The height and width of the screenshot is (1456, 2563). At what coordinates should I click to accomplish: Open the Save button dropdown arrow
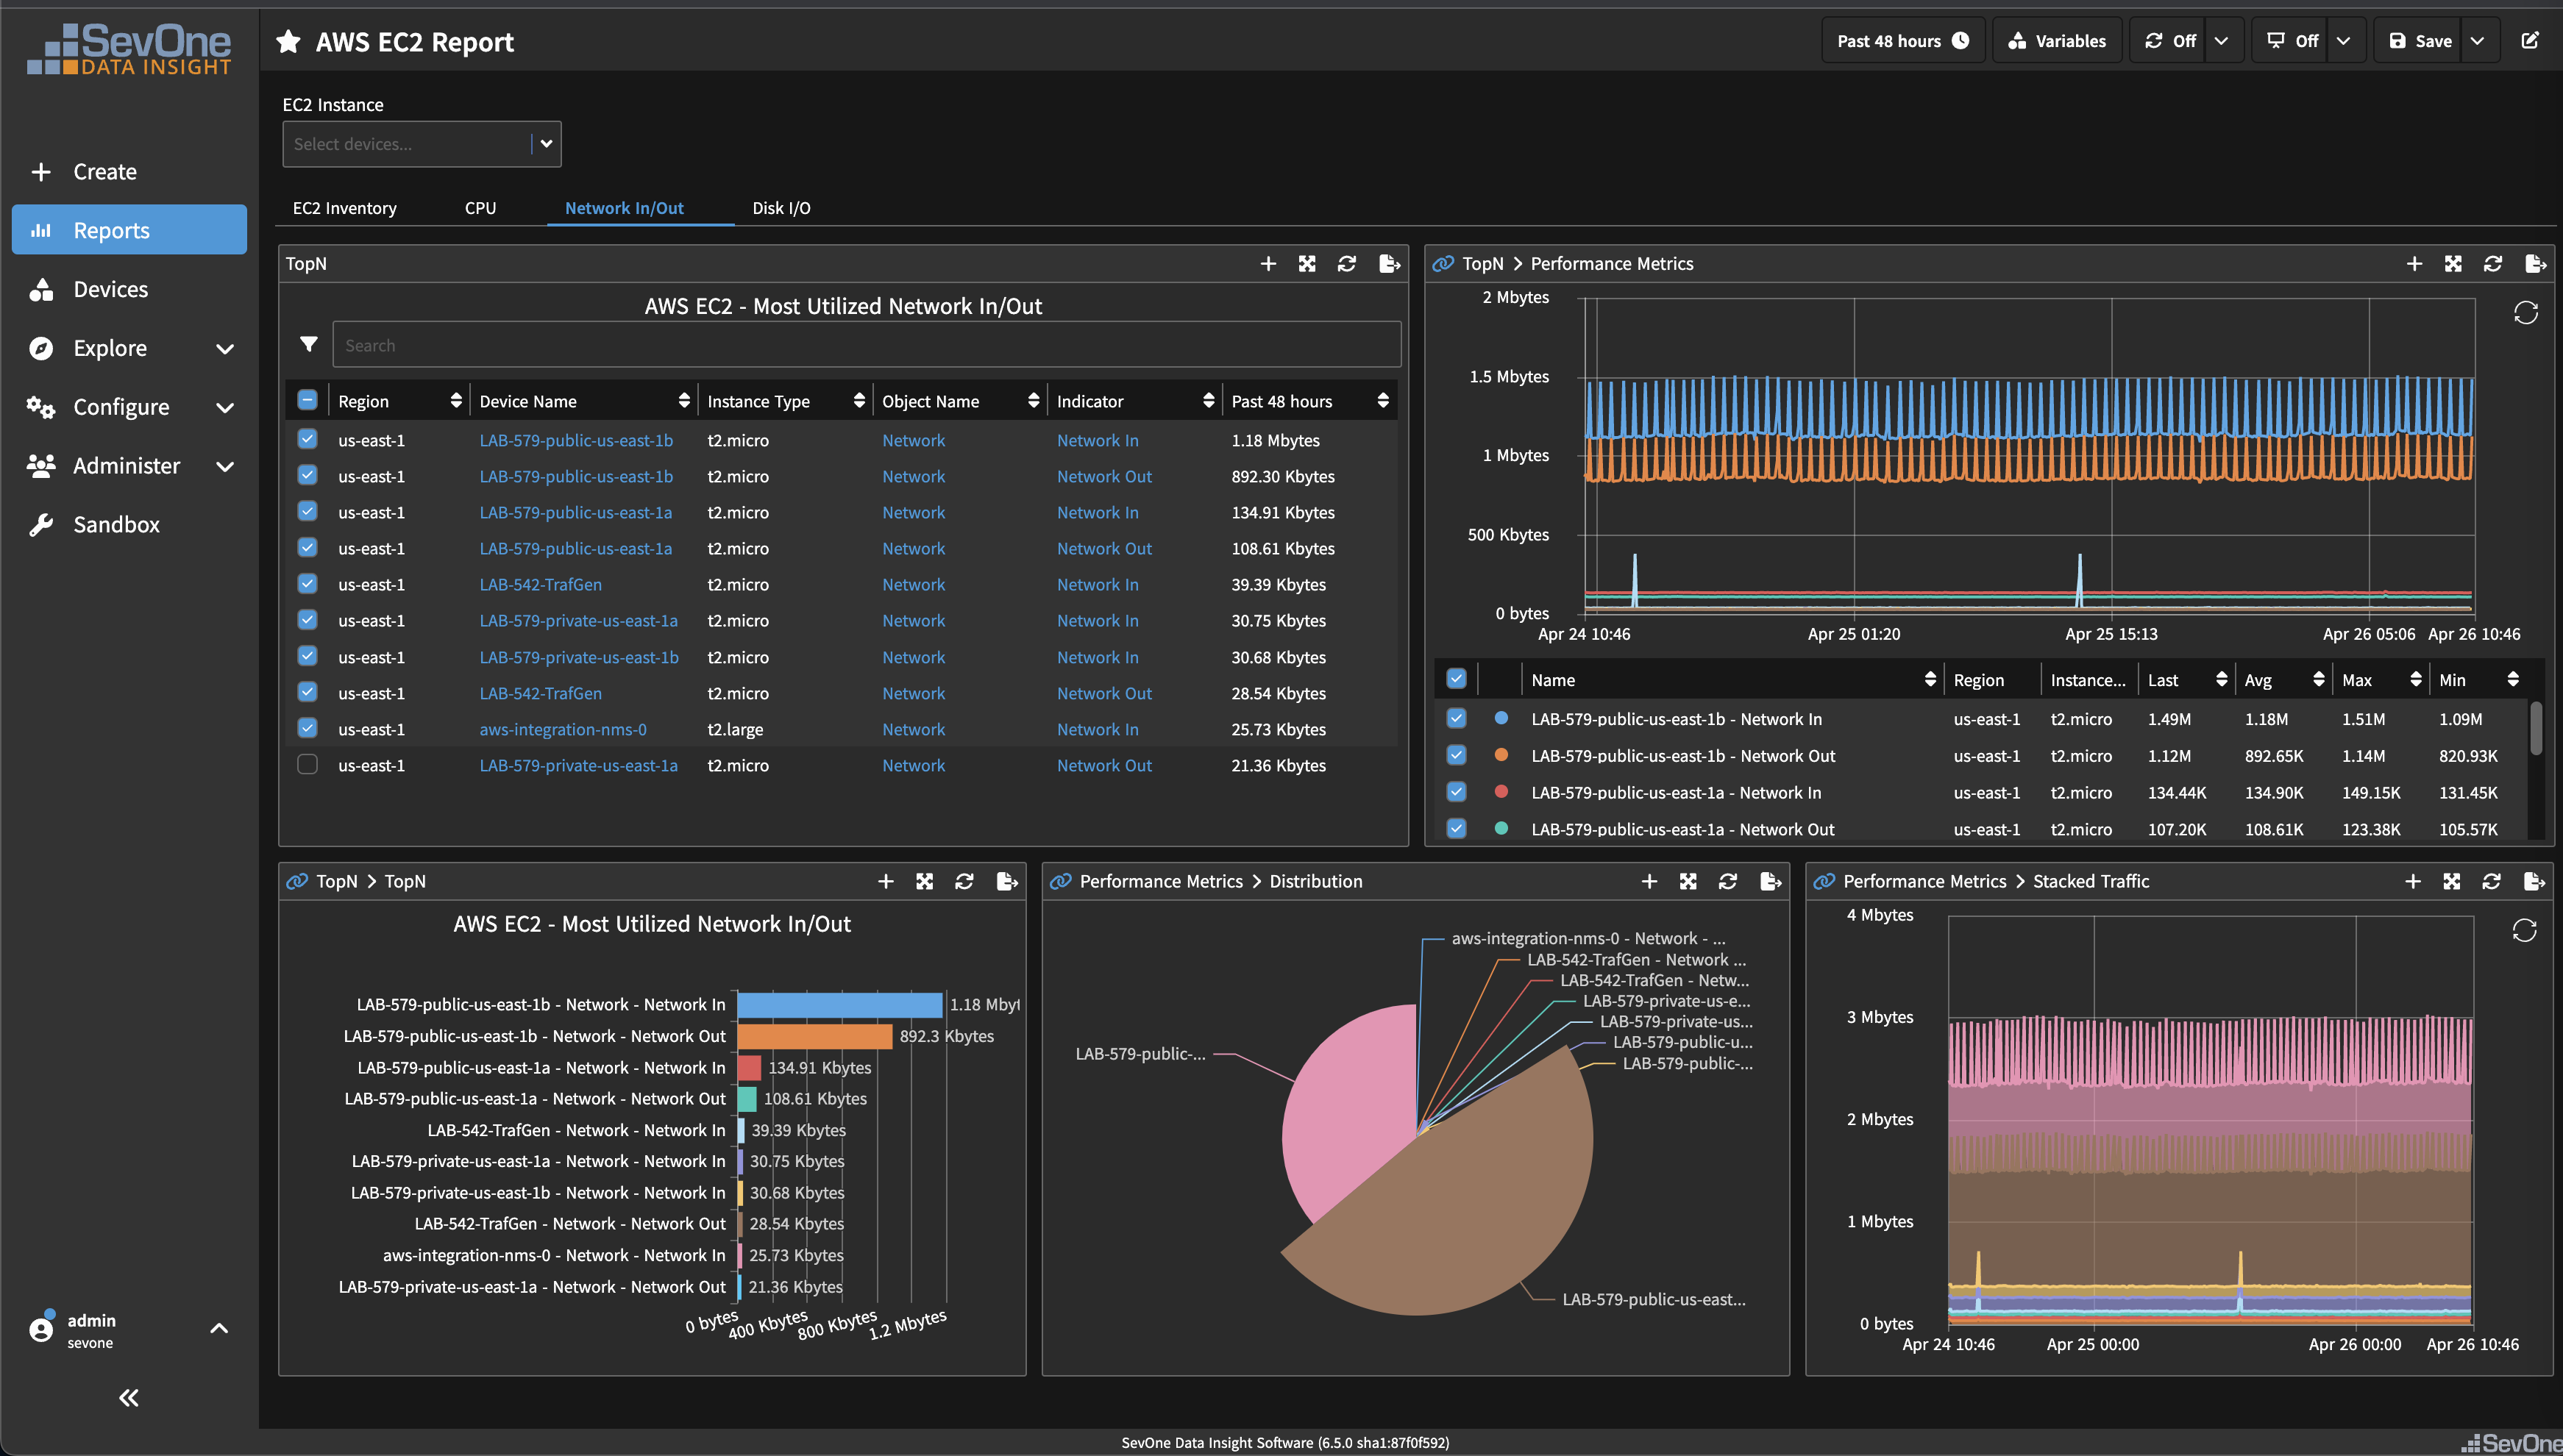tap(2478, 40)
